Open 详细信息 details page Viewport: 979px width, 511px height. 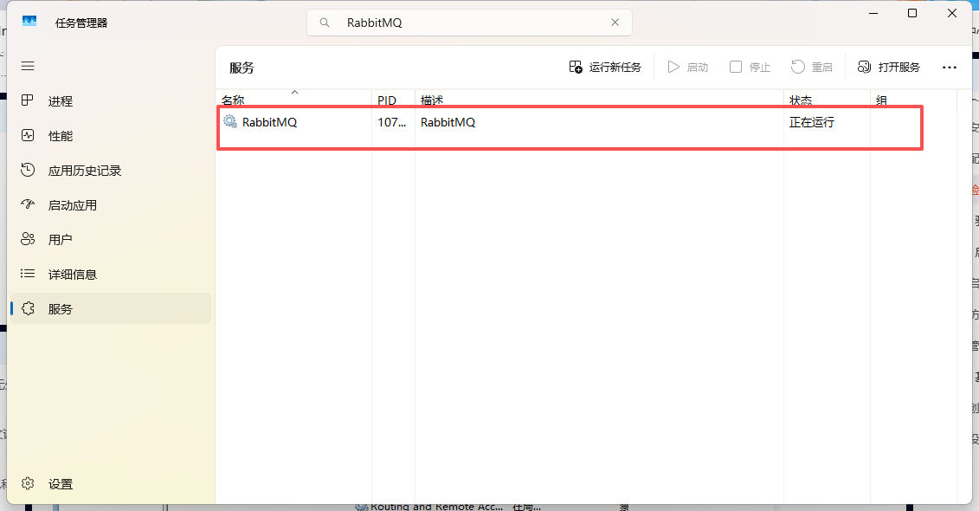111,275
